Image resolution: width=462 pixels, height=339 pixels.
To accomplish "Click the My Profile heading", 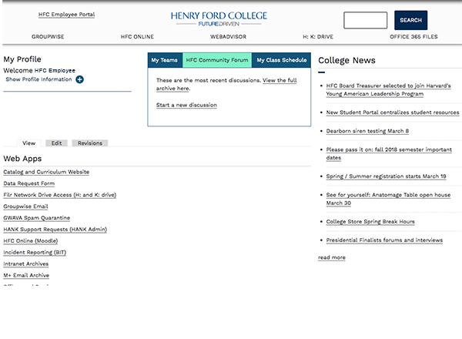I will pyautogui.click(x=22, y=59).
